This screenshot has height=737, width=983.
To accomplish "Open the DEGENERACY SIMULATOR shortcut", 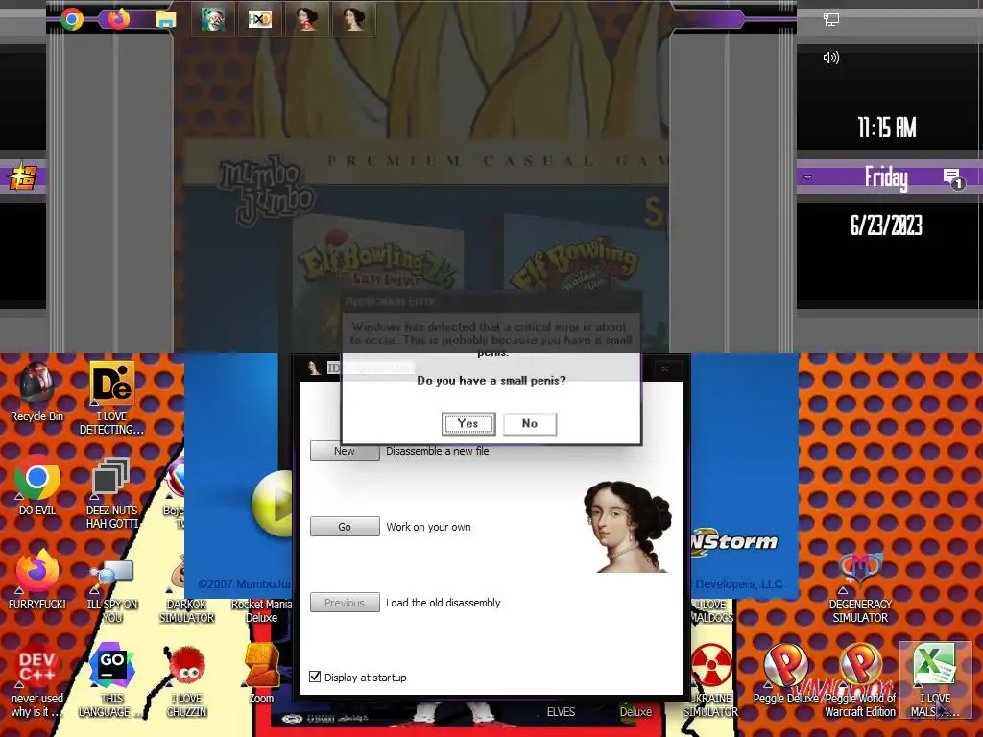I will (x=860, y=589).
